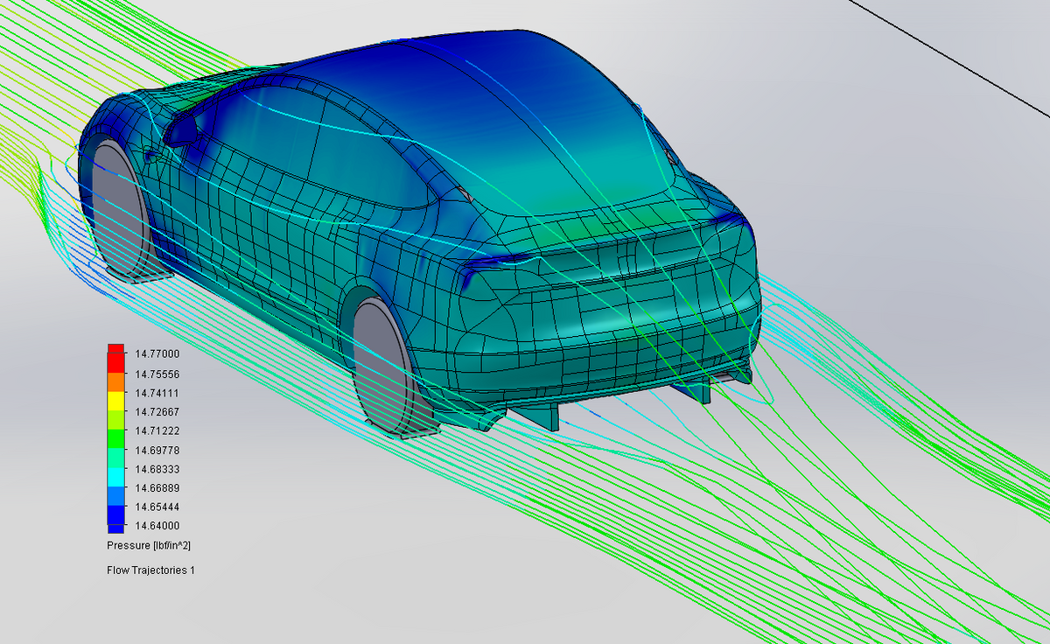
Task: Select the 14.68333 legend value label
Action: (157, 469)
